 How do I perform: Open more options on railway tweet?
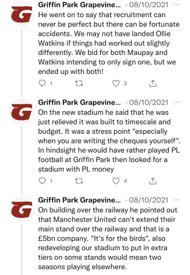pyautogui.click(x=177, y=200)
